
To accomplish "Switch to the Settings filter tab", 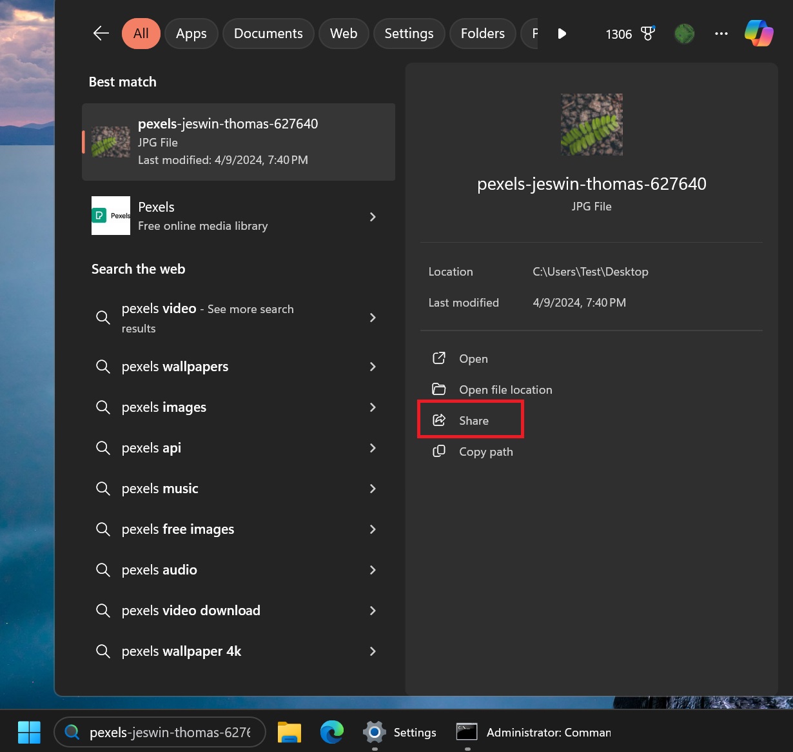I will click(409, 34).
